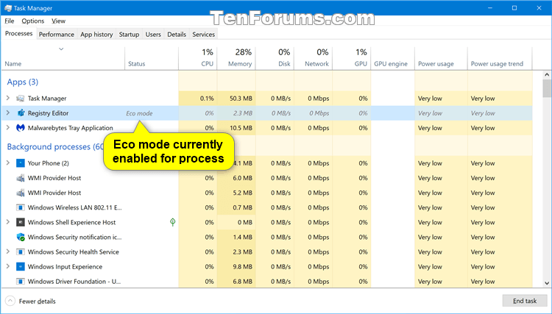Click the Windows Shell Experience Host icon

21,222
